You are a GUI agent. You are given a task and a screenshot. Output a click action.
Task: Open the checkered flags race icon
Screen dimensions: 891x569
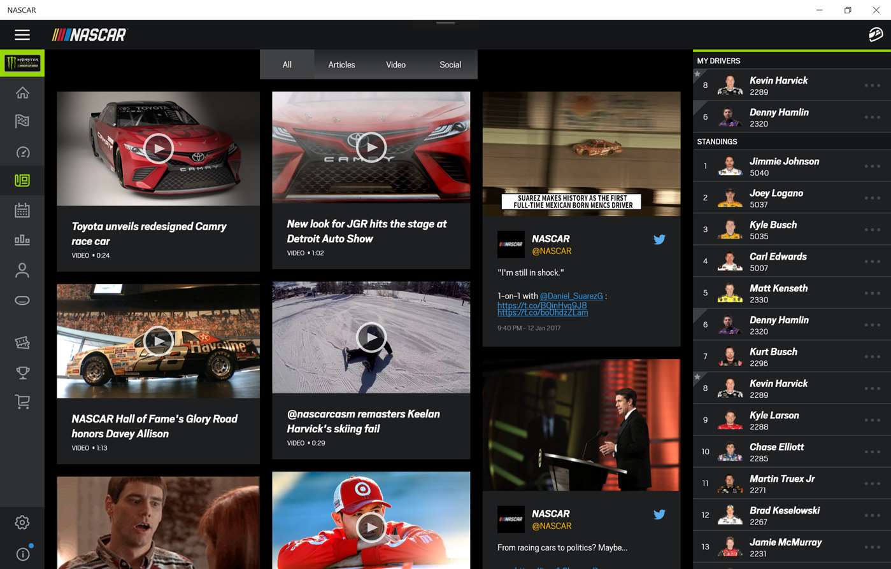coord(22,121)
